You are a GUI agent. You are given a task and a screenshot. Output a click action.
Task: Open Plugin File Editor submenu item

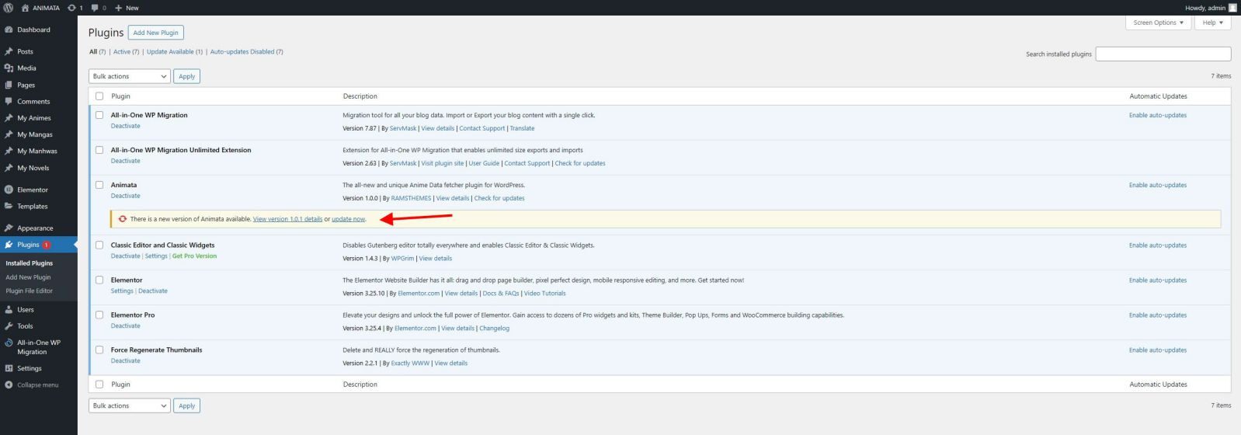30,291
